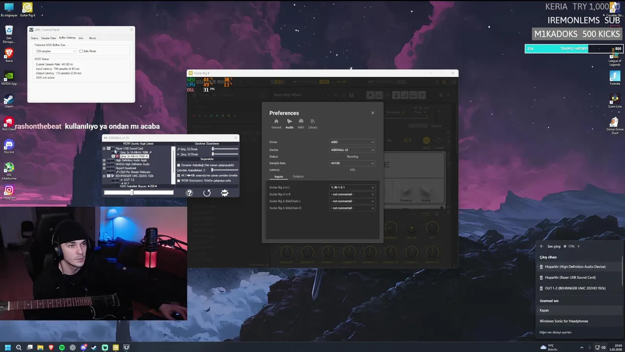Close the Preferences dialog

click(x=373, y=113)
